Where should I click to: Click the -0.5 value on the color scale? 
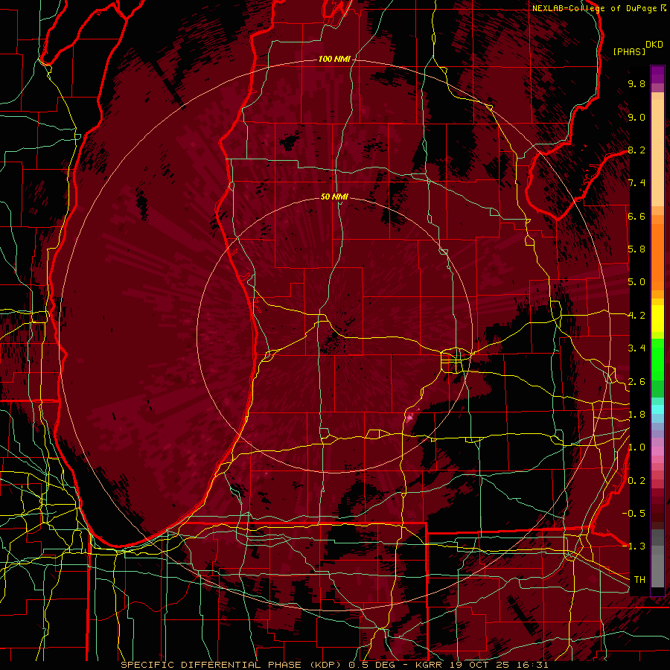(634, 513)
